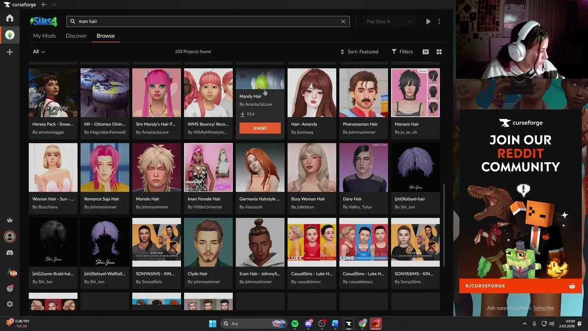Expand The Sims 4 profile dropdown
588x331 pixels.
389,22
